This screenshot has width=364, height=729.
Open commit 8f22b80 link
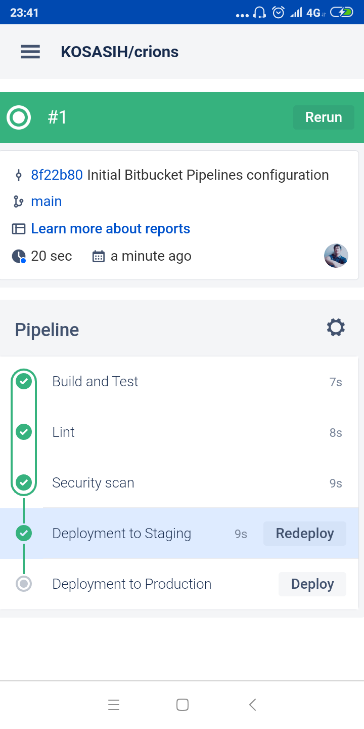[57, 175]
